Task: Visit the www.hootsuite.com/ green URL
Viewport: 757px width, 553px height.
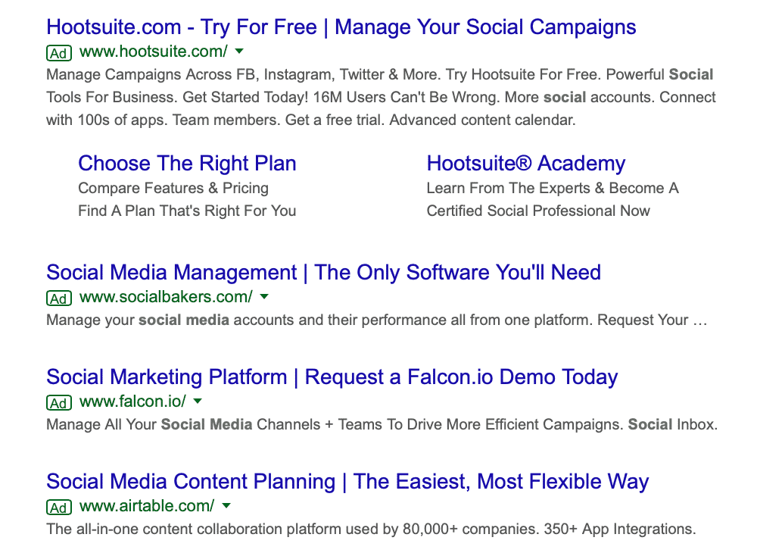Action: [154, 52]
